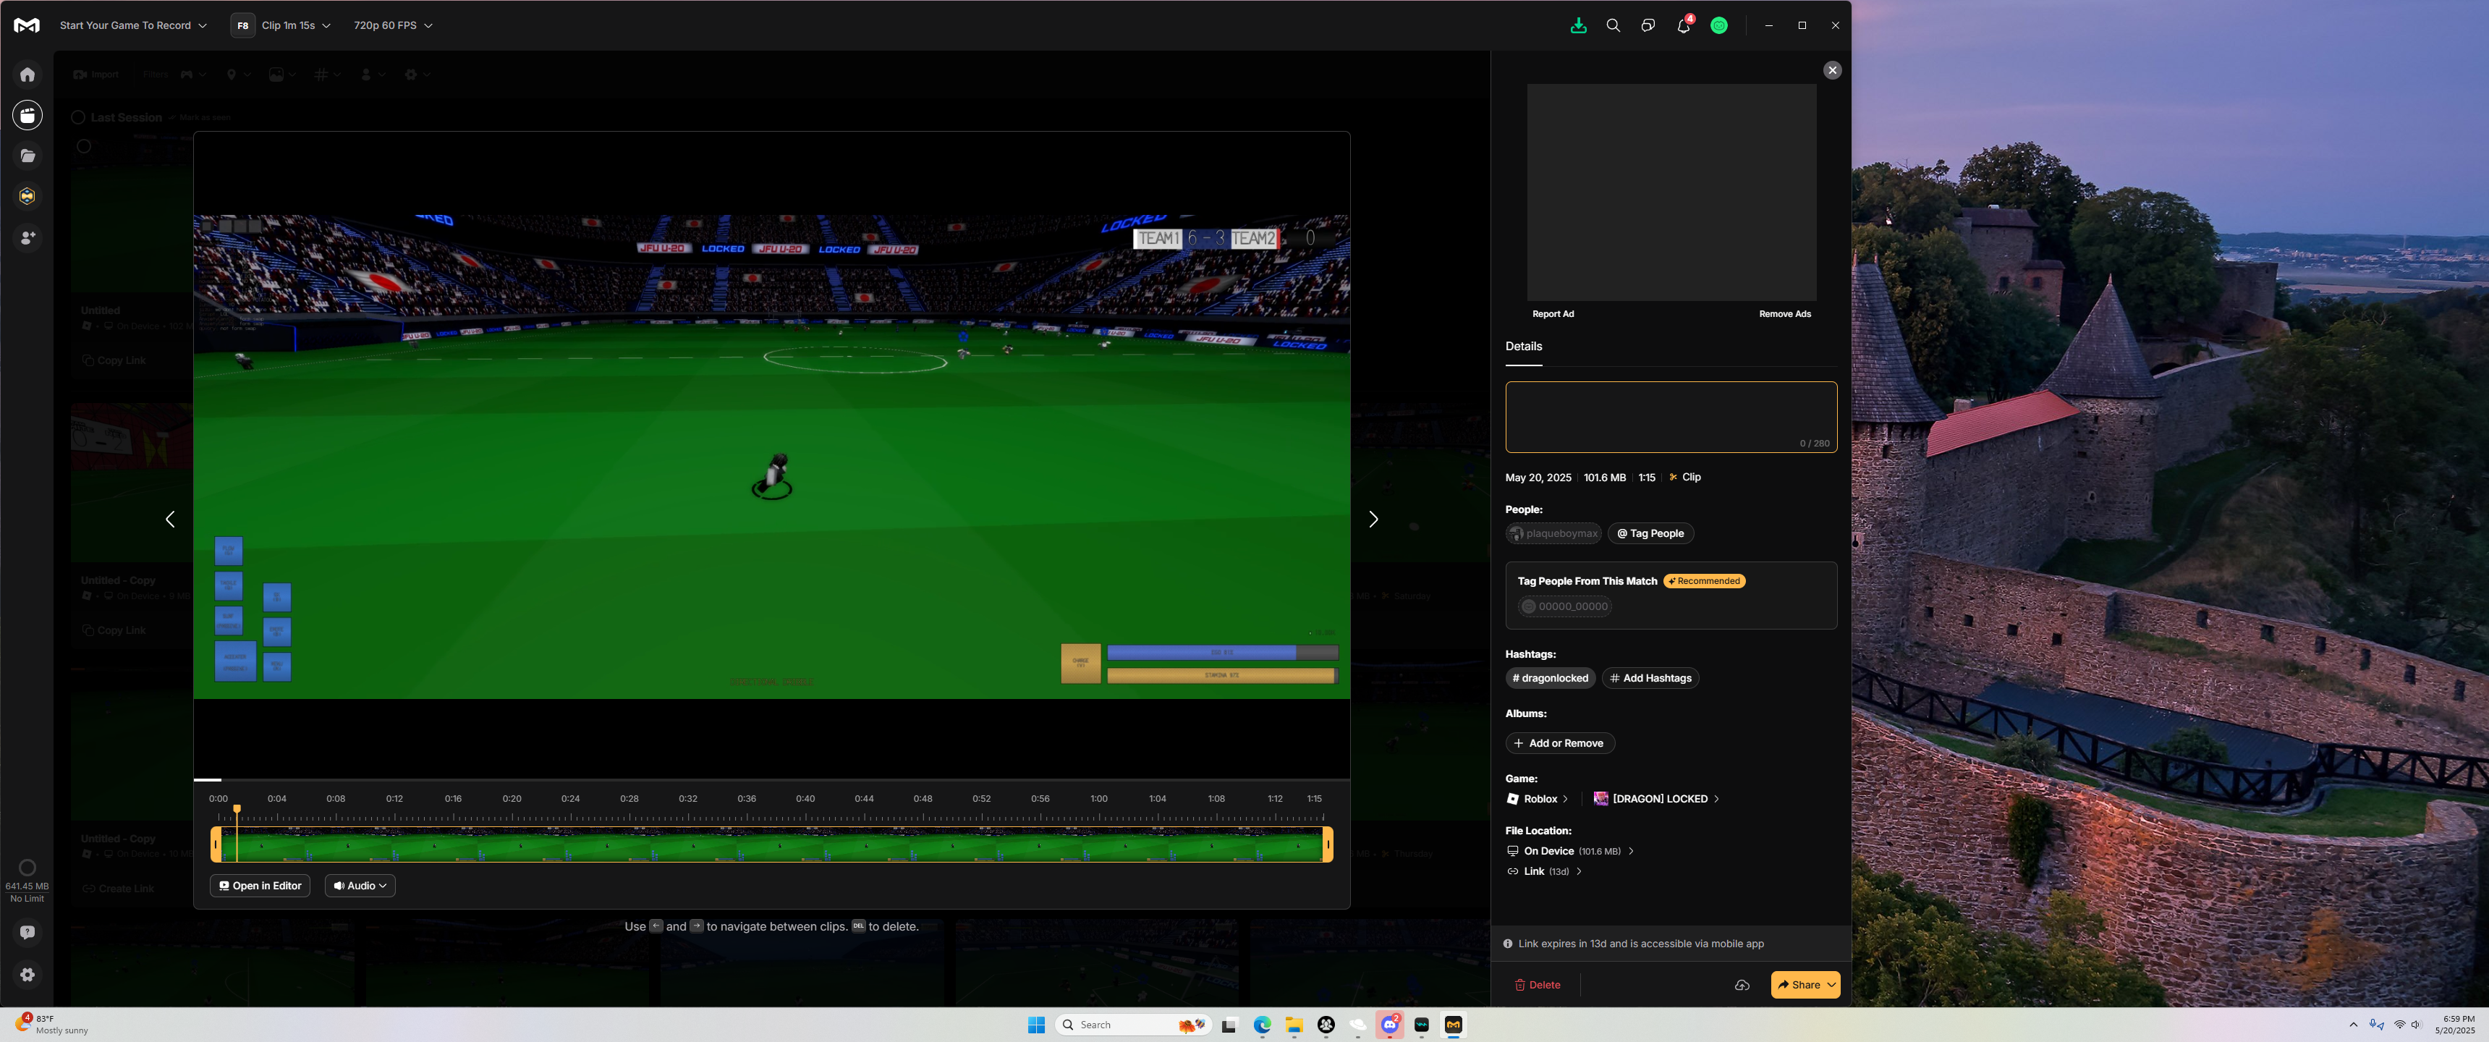This screenshot has height=1042, width=2489.
Task: Click the "101.6 MB" size text
Action: 1604,478
